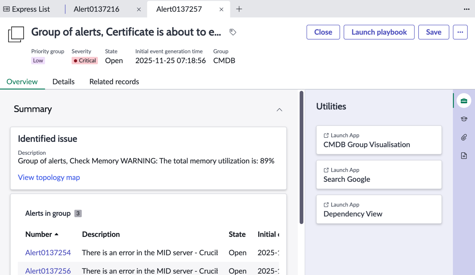This screenshot has width=475, height=275.
Task: Launch the Dependency View app
Action: coord(379,209)
